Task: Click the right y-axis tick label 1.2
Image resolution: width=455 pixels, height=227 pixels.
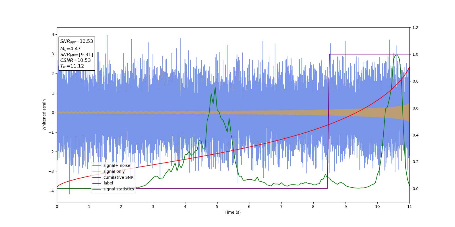Action: (x=415, y=28)
